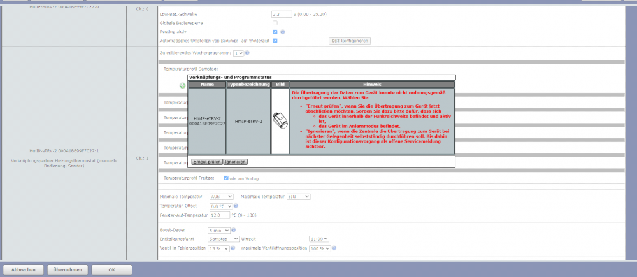Viewport: 637px width, 277px height.
Task: Open the Wochenprogramm number dropdown
Action: tap(238, 53)
